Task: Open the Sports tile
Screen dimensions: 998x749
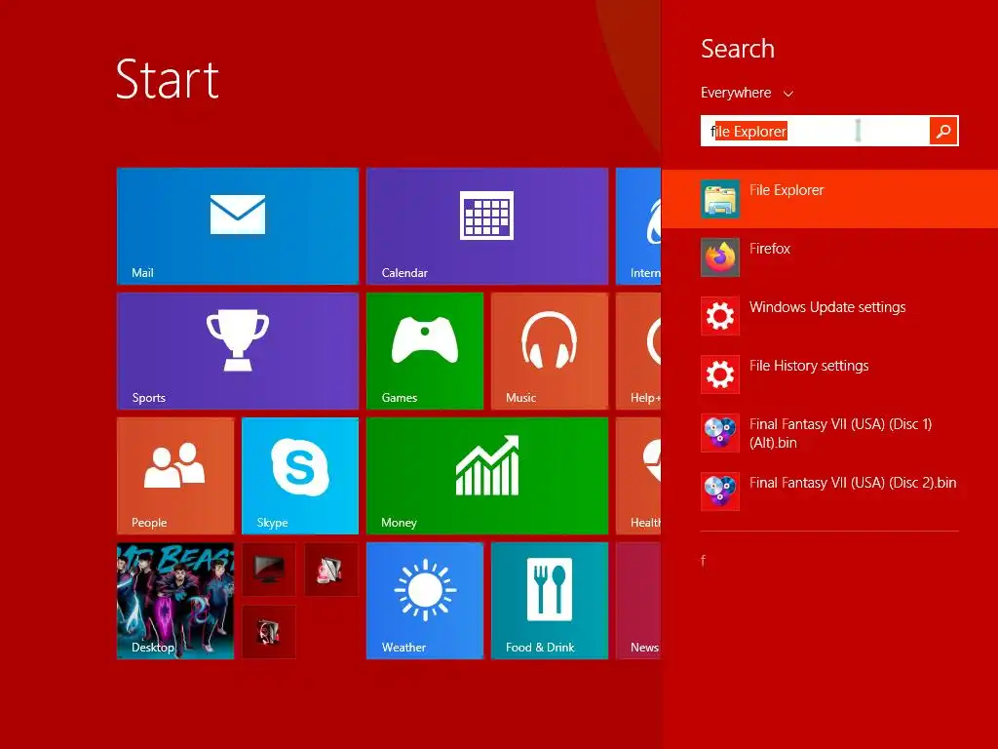Action: [238, 351]
